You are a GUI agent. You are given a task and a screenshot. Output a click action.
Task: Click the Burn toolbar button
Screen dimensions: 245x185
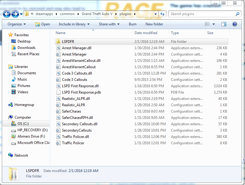[132, 24]
